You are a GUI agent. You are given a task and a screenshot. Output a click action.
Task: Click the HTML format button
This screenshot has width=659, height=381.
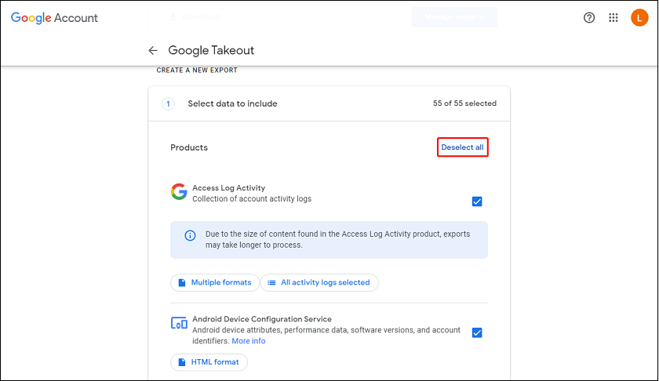[x=209, y=362]
